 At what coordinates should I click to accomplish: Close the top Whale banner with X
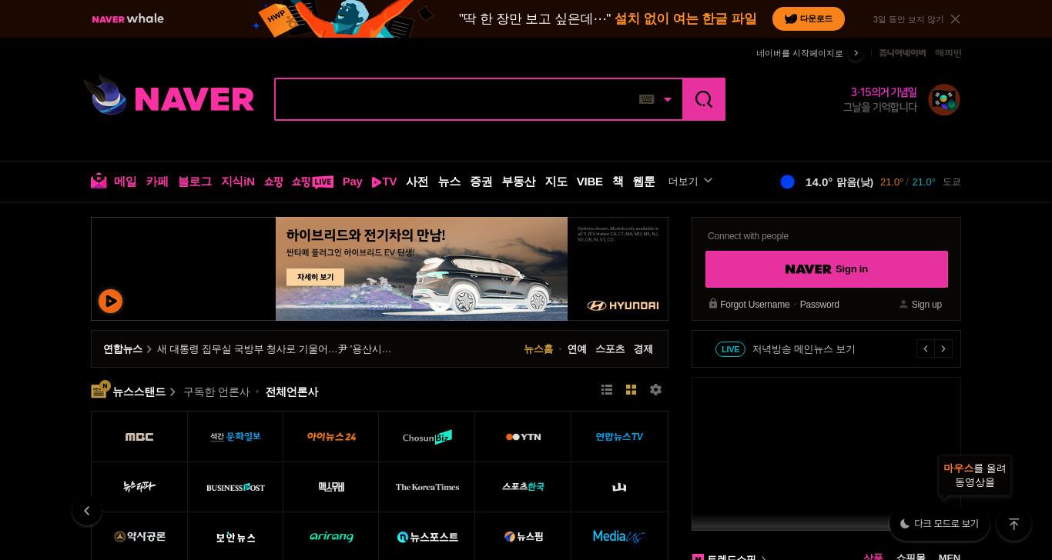click(955, 18)
